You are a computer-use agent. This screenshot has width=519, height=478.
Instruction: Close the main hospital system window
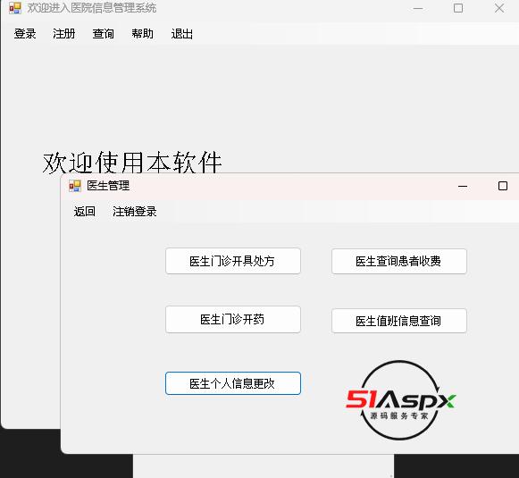(499, 8)
